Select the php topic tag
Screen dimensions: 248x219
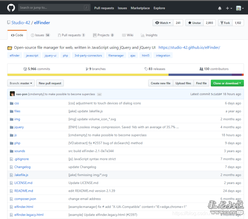[65, 55]
